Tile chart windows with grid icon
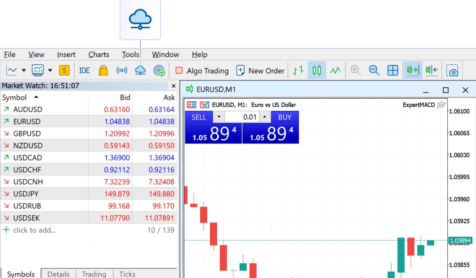The width and height of the screenshot is (476, 278). point(393,71)
